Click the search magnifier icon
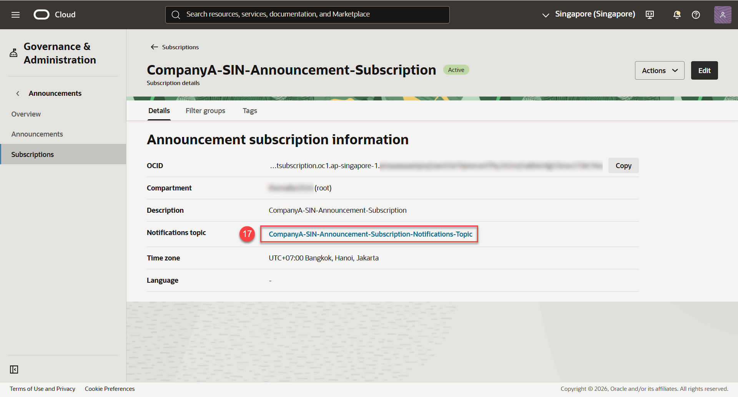Viewport: 738px width, 397px height. pos(176,15)
